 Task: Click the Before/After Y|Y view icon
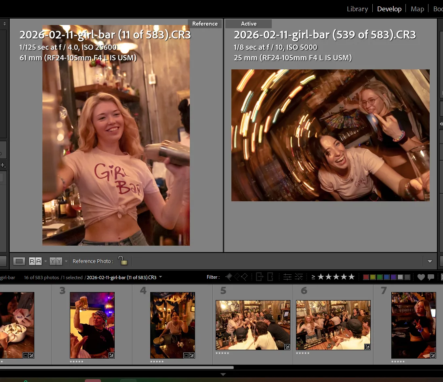point(55,261)
